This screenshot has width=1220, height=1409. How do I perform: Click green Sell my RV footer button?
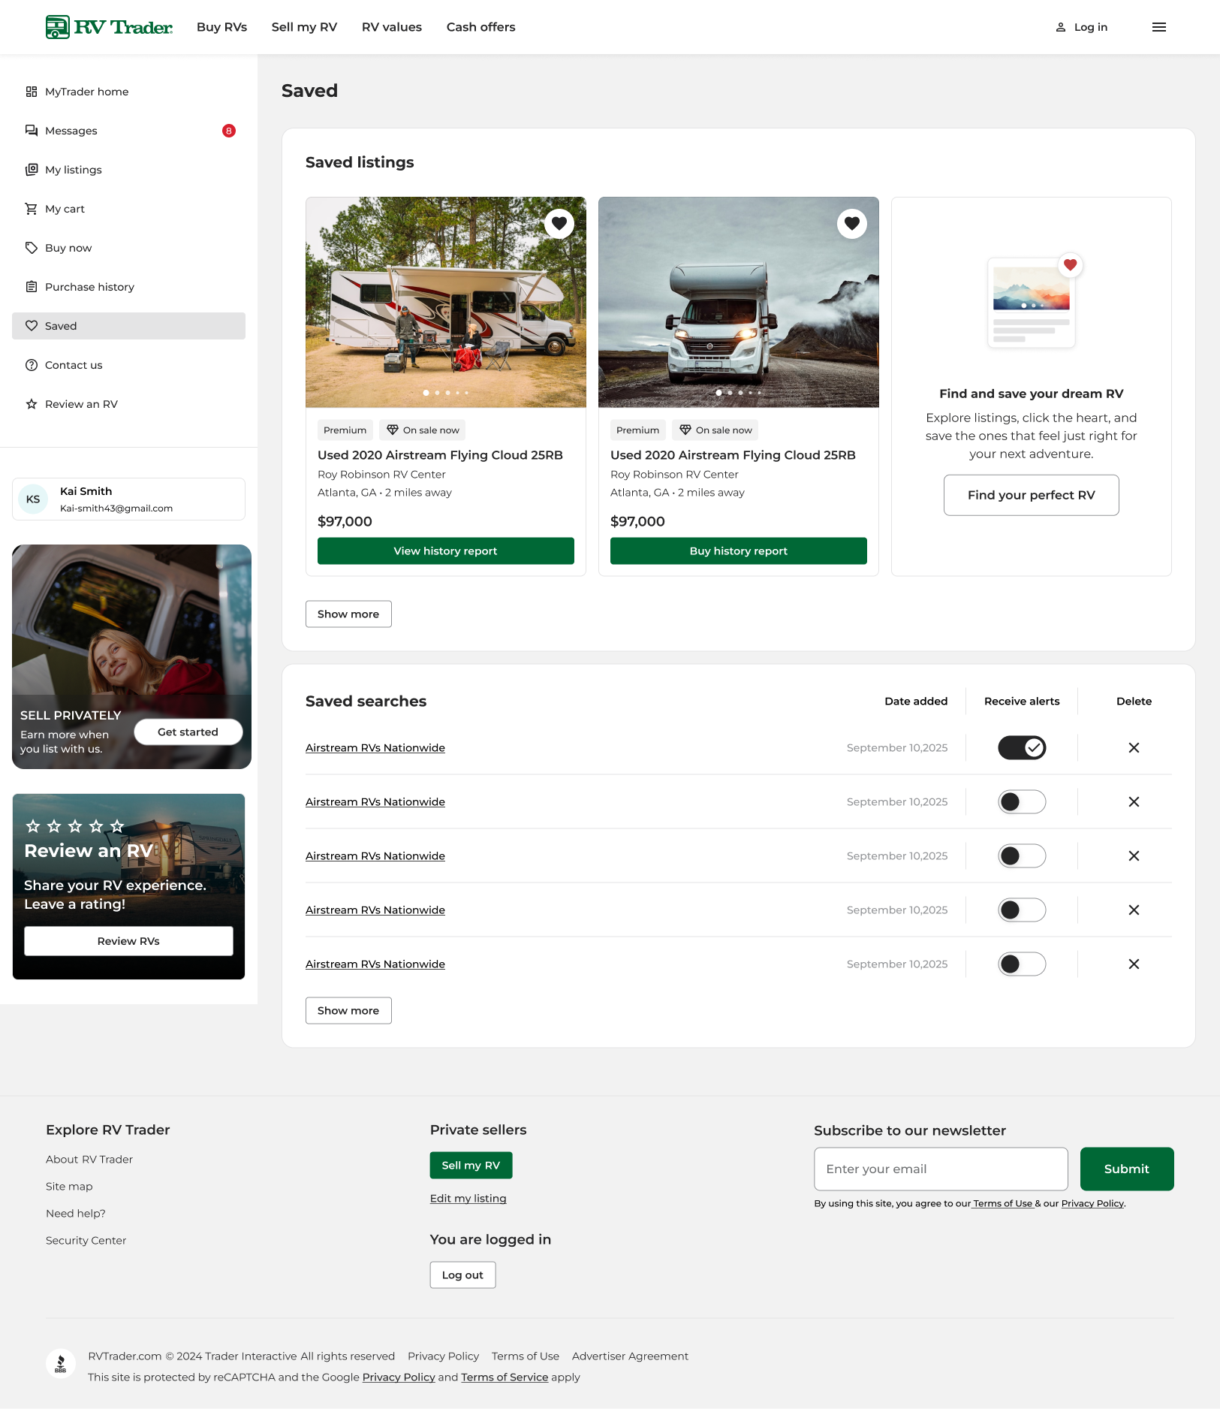[x=471, y=1166]
